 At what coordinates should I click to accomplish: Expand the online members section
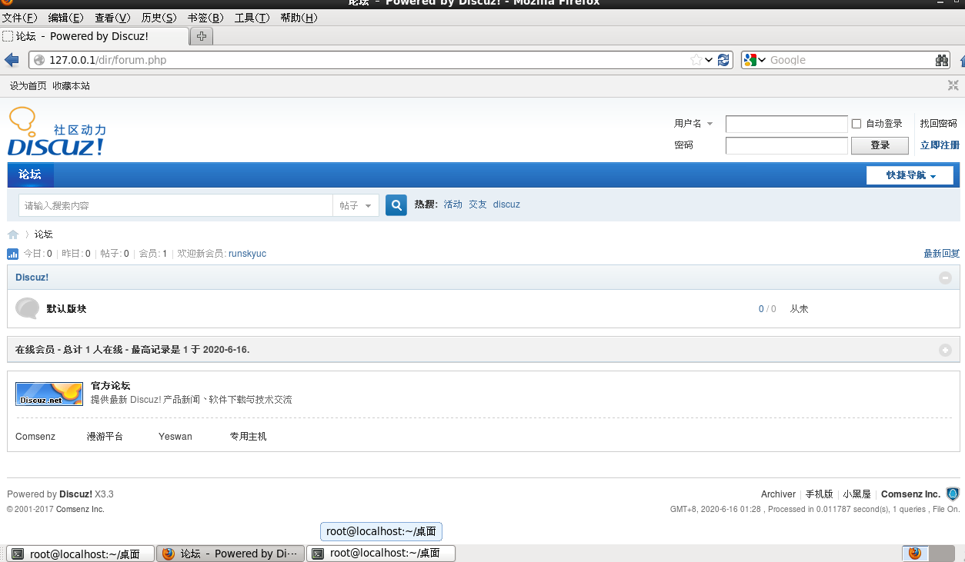(x=946, y=350)
